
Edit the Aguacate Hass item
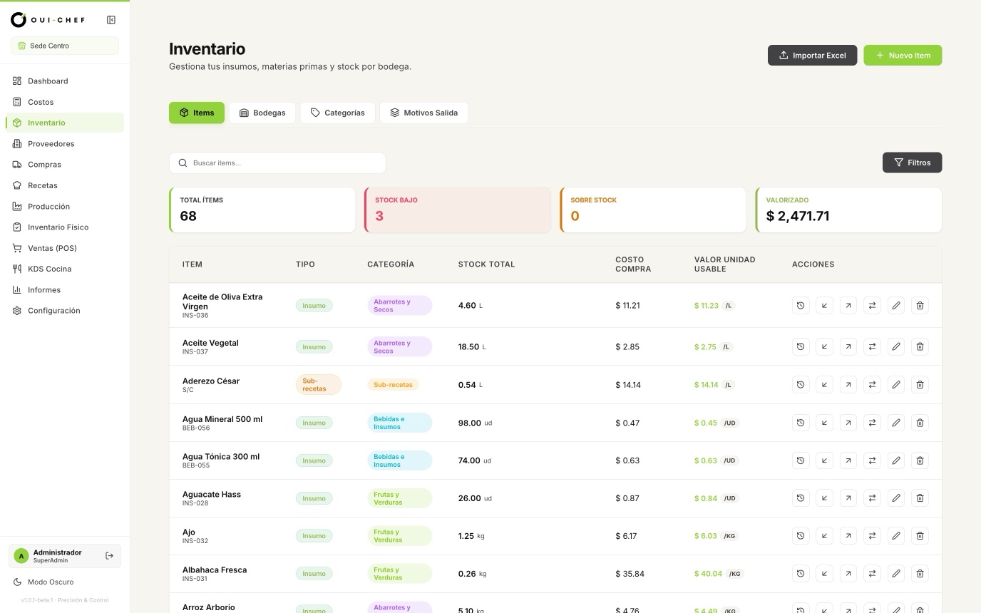pos(896,498)
